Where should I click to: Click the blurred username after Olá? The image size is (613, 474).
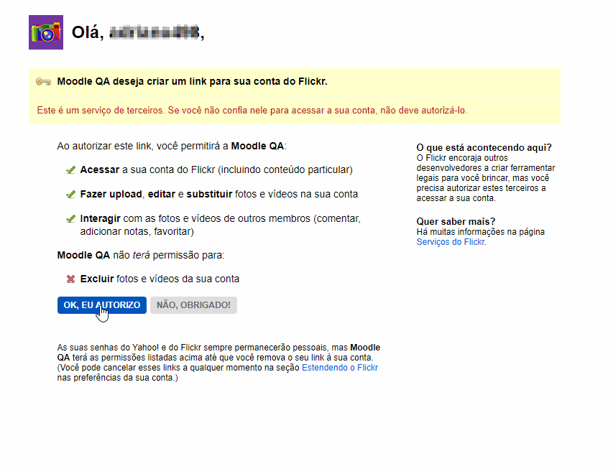155,32
